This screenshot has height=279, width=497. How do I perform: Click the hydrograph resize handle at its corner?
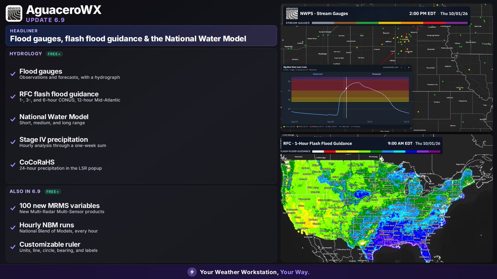pyautogui.click(x=410, y=128)
